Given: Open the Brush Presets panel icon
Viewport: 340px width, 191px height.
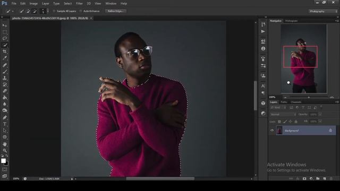Looking at the screenshot, I should [x=263, y=58].
